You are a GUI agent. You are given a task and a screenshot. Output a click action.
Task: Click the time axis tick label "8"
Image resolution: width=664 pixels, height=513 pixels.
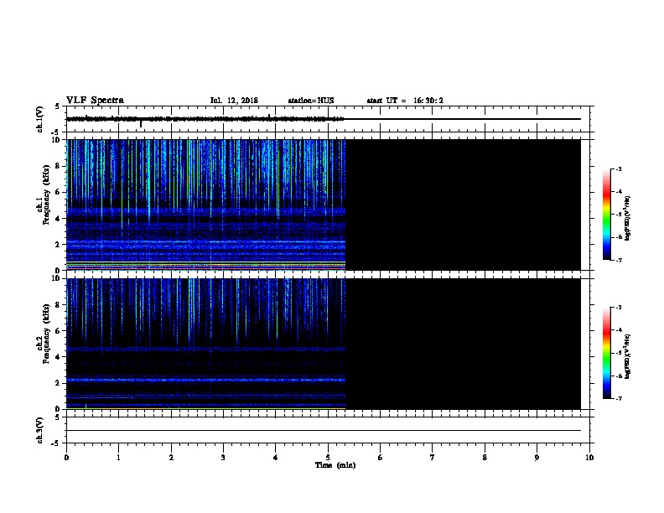[485, 458]
